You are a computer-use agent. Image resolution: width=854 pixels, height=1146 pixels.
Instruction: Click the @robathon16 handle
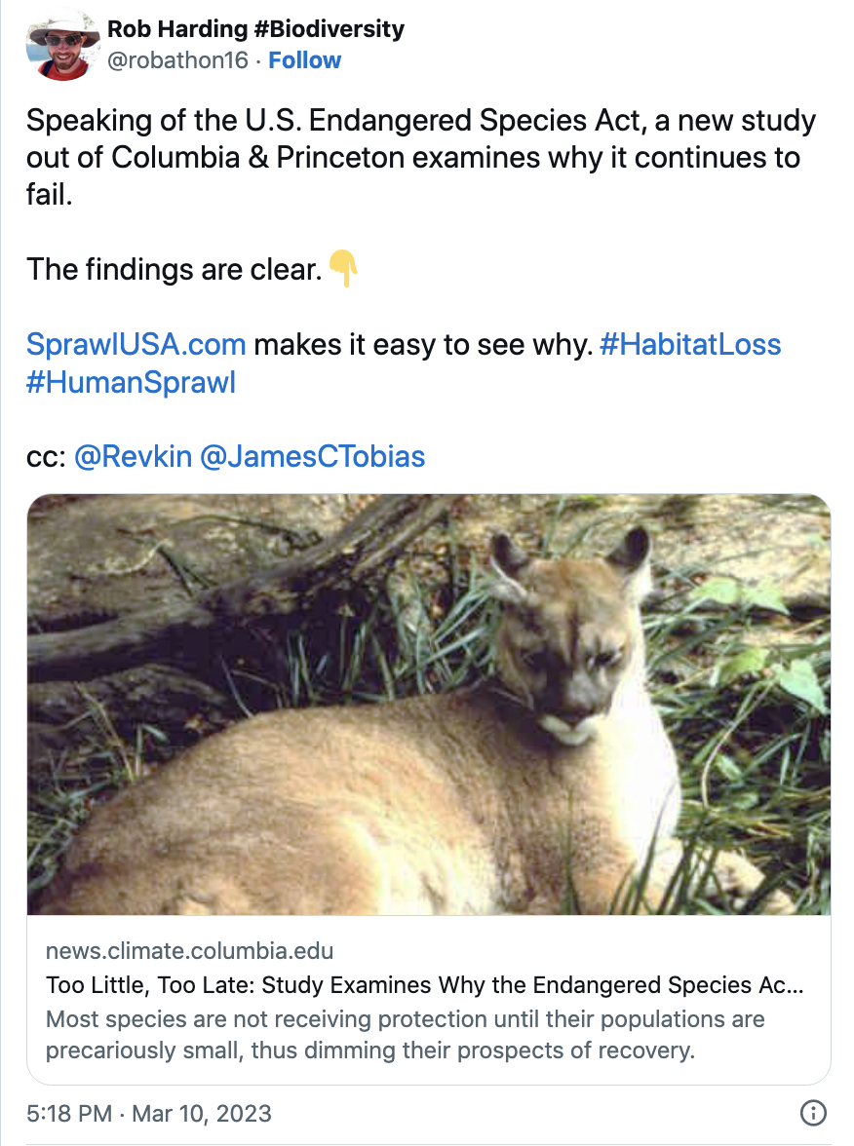click(175, 60)
